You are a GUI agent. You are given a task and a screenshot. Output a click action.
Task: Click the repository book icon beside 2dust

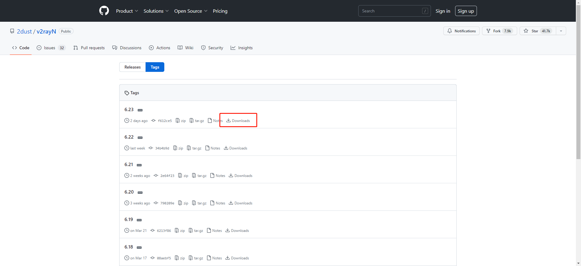click(12, 31)
